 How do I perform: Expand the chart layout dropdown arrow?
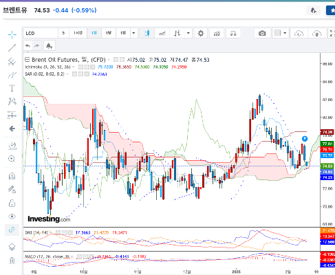pyautogui.click(x=285, y=33)
